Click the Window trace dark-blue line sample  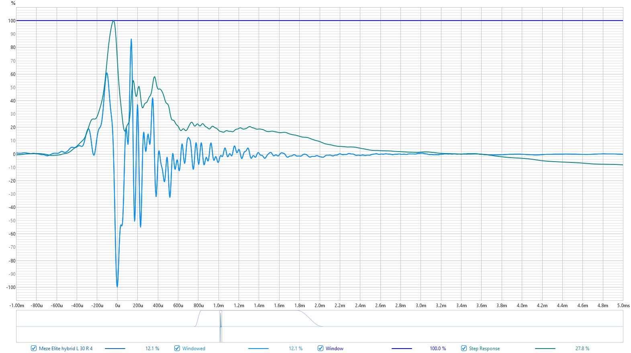click(x=402, y=349)
